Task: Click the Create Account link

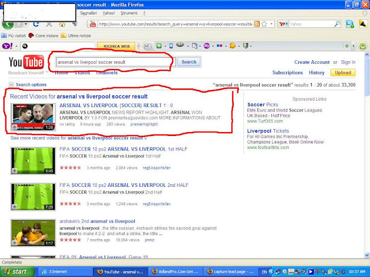Action: tap(312, 62)
